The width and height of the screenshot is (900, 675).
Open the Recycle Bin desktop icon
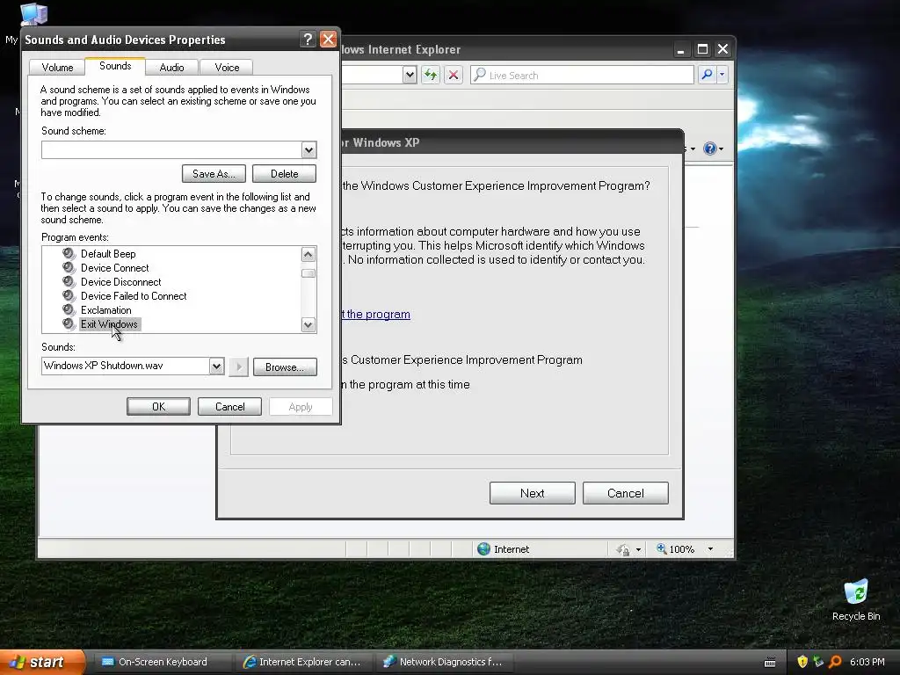coord(856,599)
